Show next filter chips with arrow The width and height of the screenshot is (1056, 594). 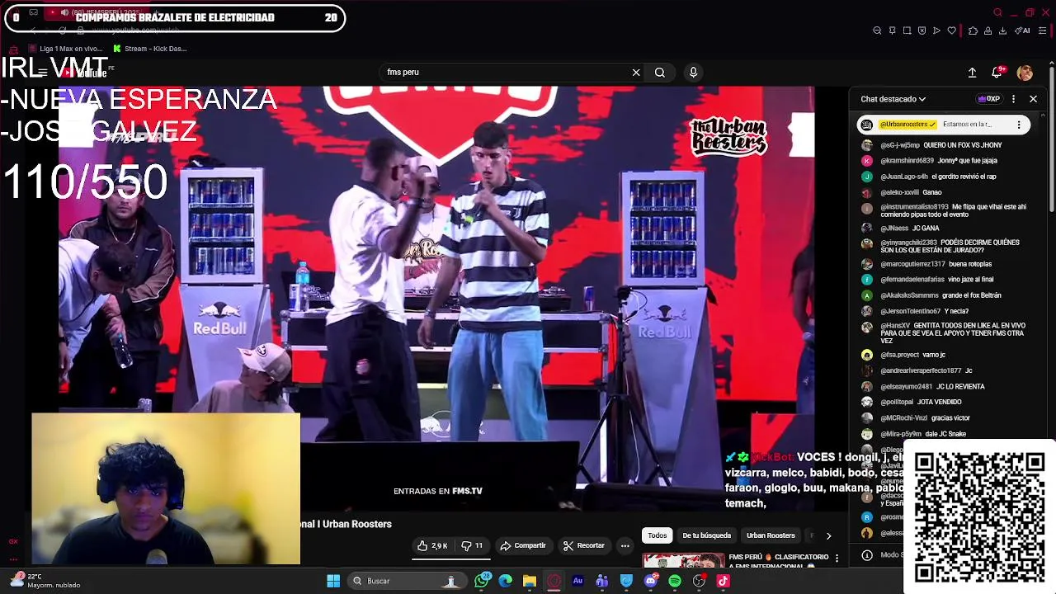(828, 535)
